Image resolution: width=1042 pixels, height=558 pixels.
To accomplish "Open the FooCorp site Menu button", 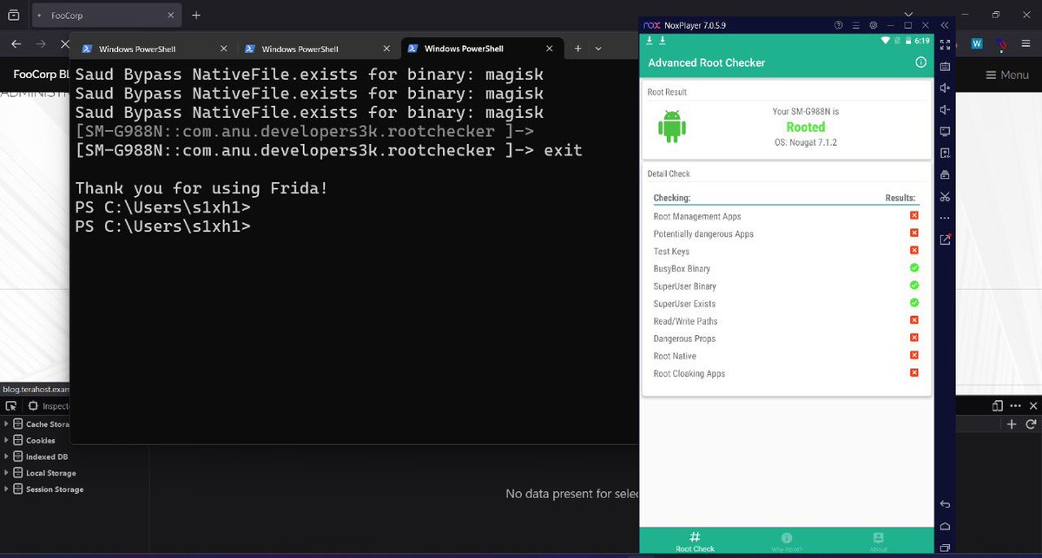I will coord(1007,75).
